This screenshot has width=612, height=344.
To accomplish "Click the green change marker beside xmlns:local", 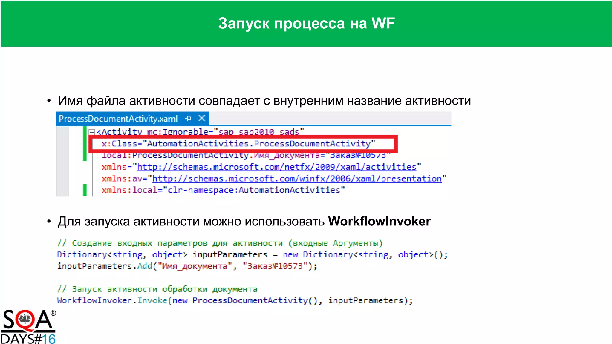I will click(x=85, y=190).
